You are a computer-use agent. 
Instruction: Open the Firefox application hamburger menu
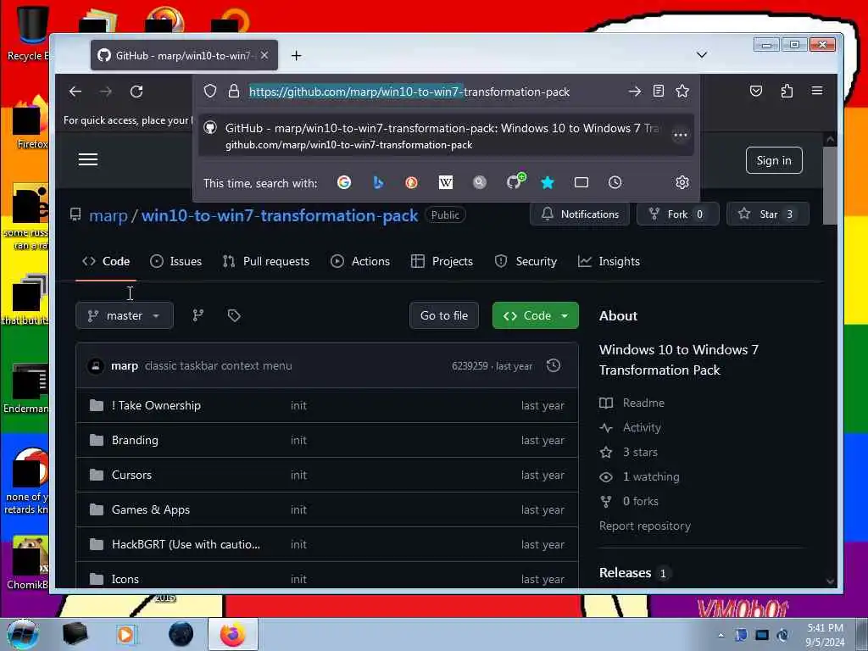(x=816, y=91)
